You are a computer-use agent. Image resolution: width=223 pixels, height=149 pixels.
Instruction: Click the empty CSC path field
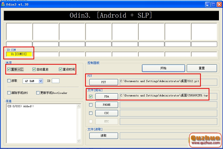(169, 113)
